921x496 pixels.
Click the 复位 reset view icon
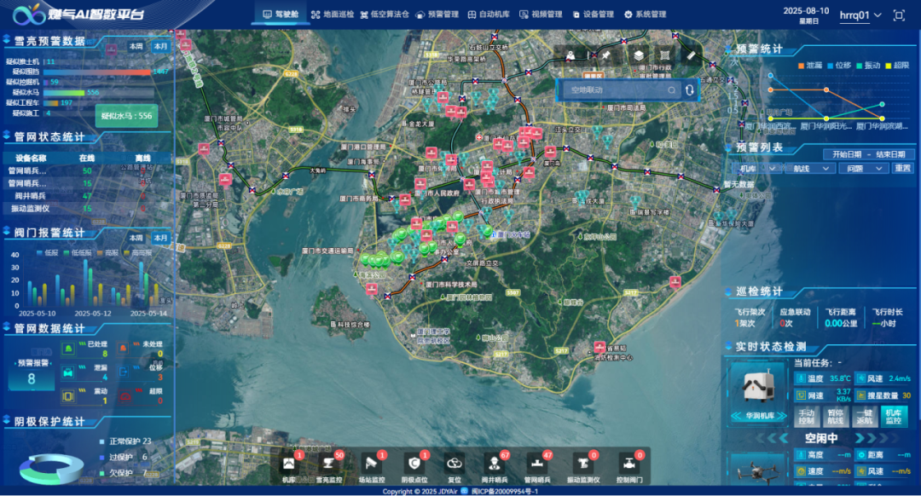(454, 464)
